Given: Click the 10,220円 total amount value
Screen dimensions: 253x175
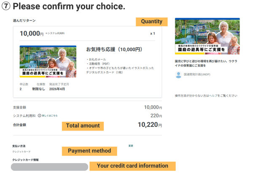Looking at the screenshot, I should click(150, 125).
